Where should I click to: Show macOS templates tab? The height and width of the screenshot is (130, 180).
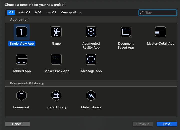click(x=51, y=12)
